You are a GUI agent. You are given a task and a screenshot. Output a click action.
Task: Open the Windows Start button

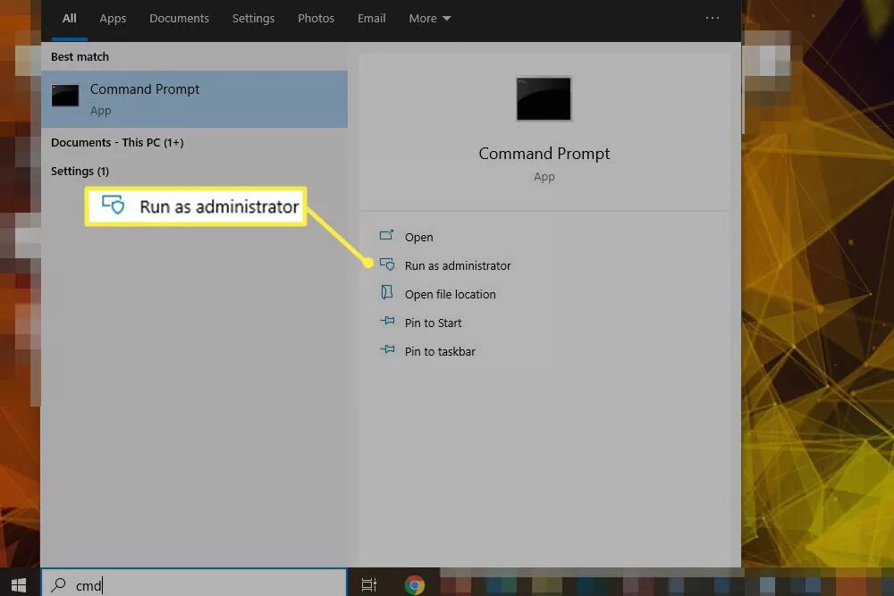[19, 584]
